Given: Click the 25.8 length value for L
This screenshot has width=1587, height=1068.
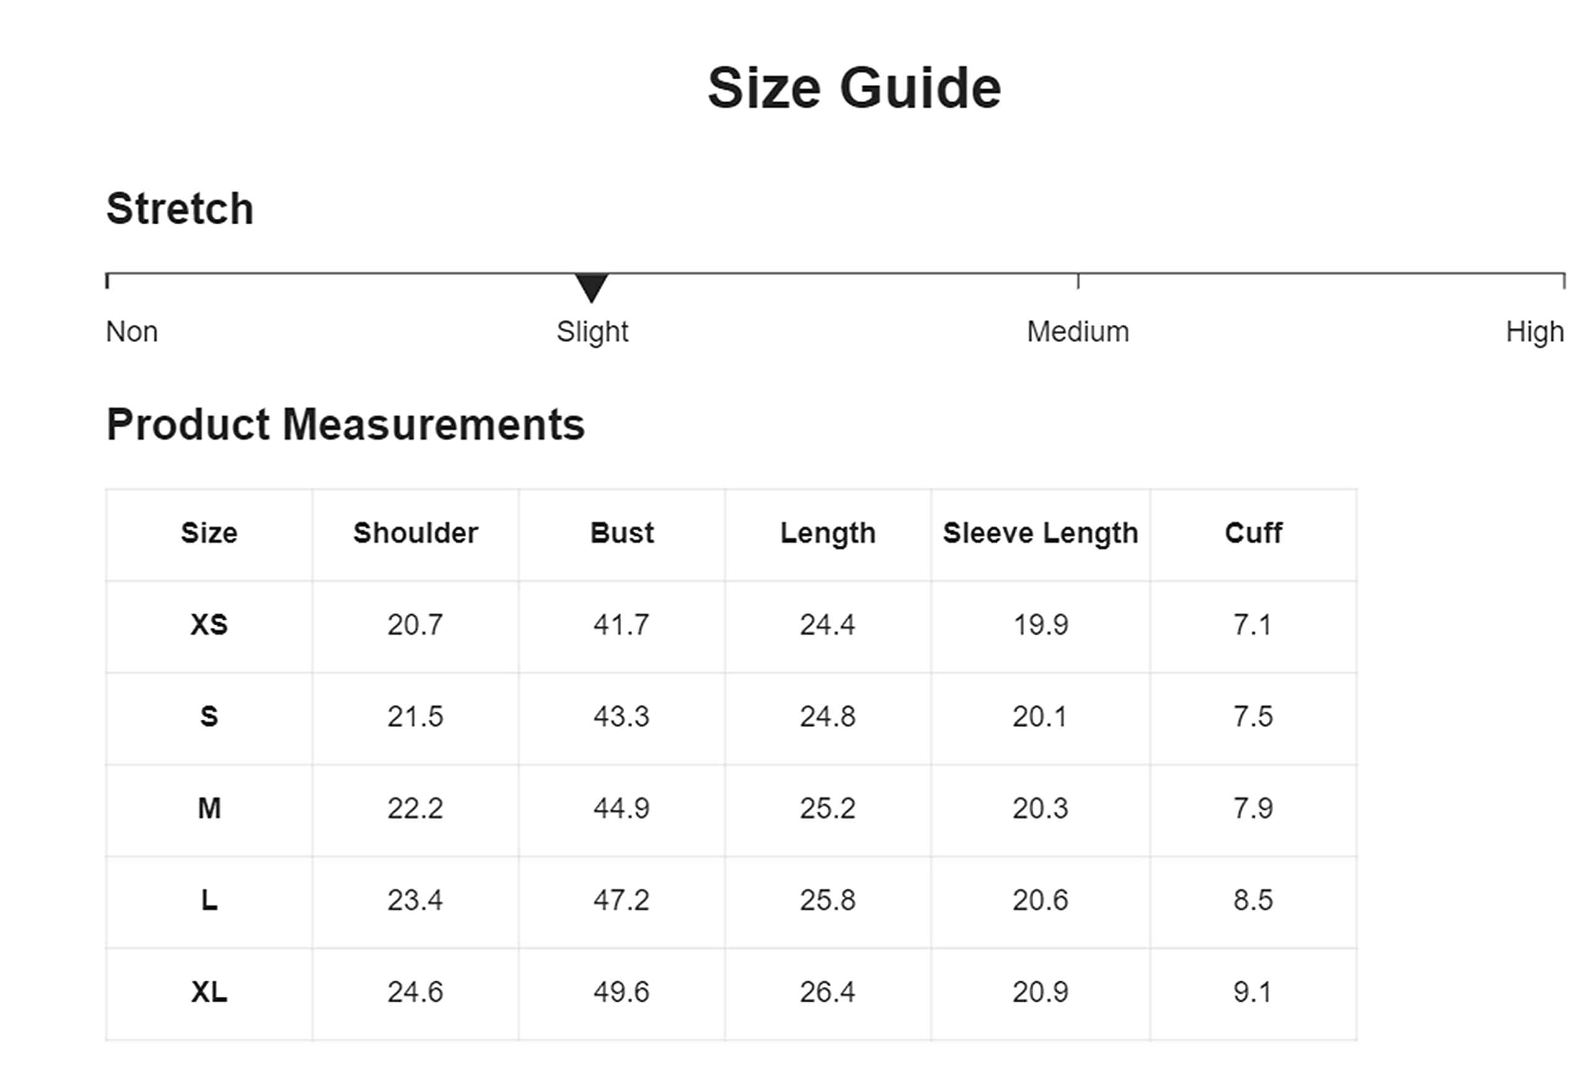Looking at the screenshot, I should coord(828,901).
